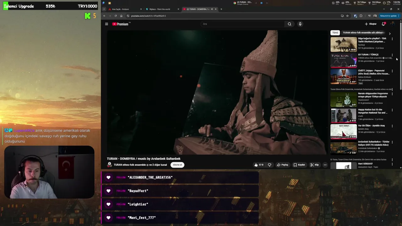Screen dimensions: 402x226
Task: Skip to next track in top overlay
Action: tap(266, 3)
